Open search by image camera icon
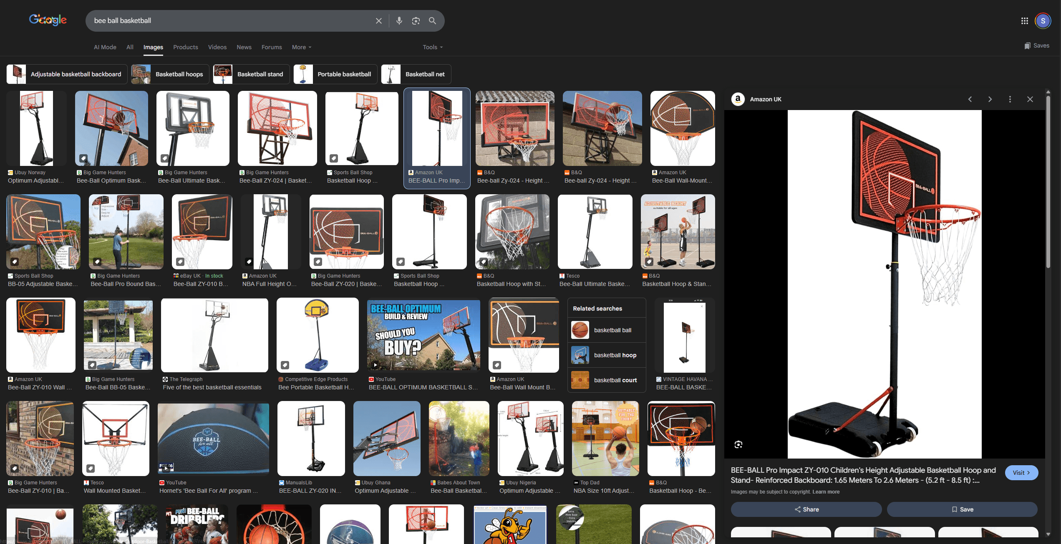The height and width of the screenshot is (544, 1061). 416,21
